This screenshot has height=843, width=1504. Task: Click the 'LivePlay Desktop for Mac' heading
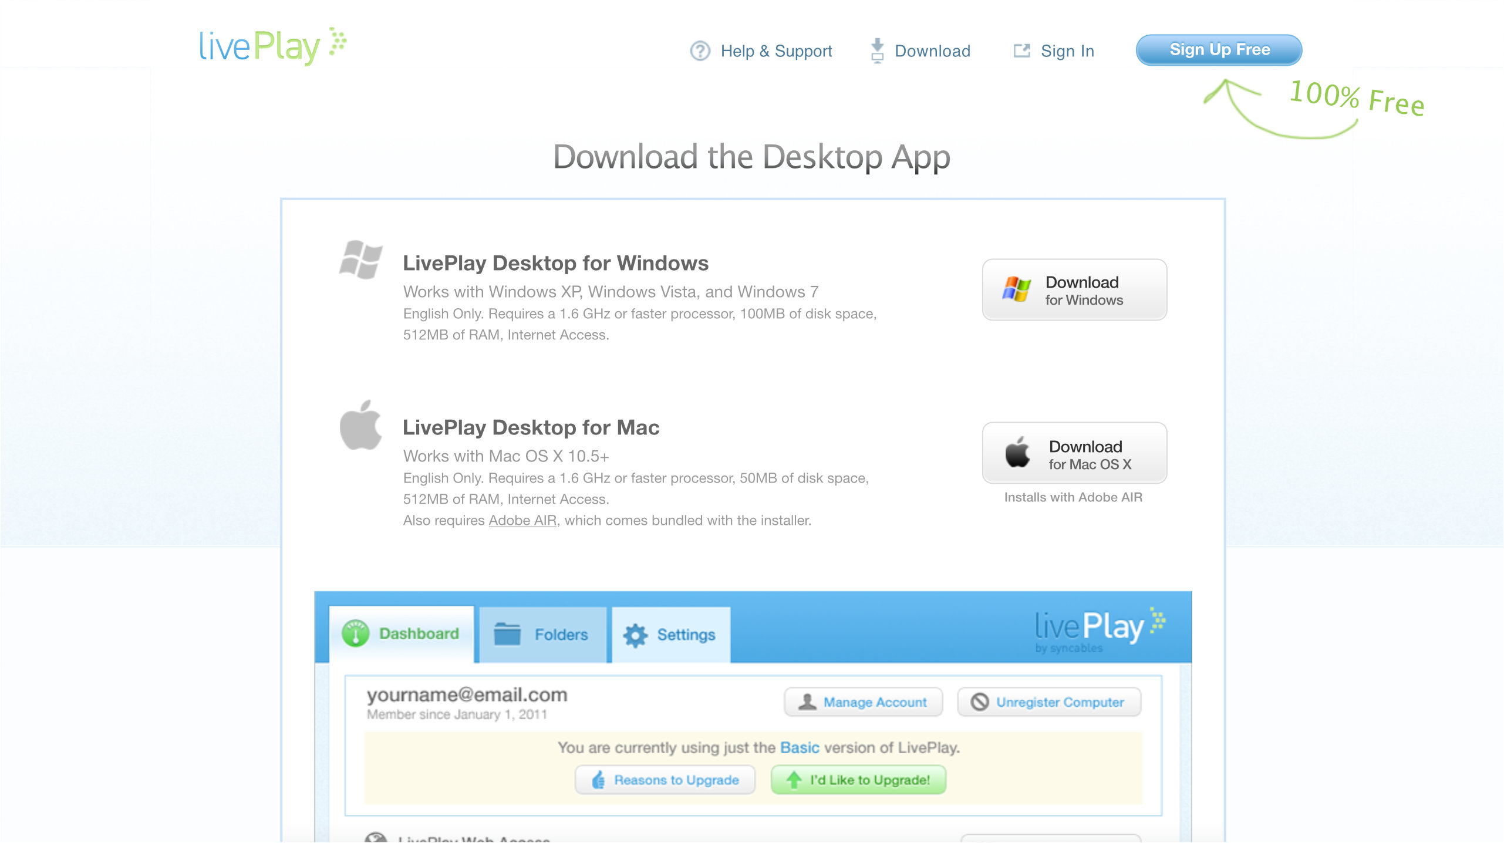[531, 427]
